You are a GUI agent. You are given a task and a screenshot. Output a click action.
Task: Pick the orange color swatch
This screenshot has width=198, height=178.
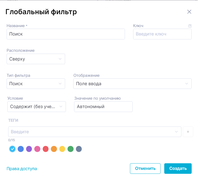[54, 149]
